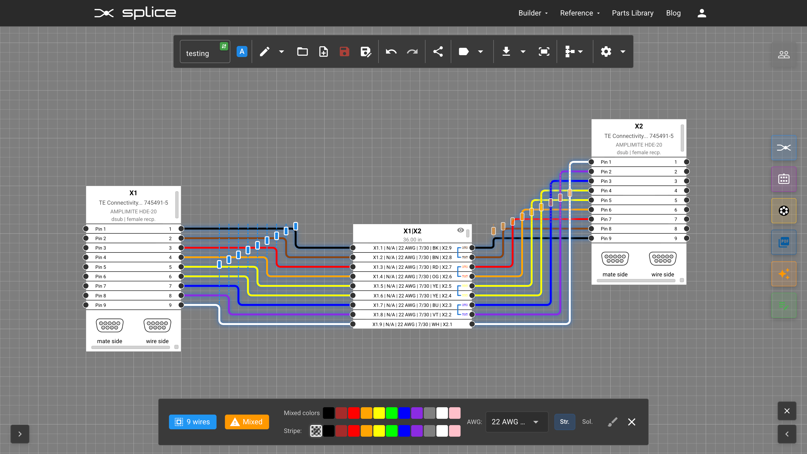Open the PDF export panel
807x454 pixels.
pyautogui.click(x=784, y=242)
